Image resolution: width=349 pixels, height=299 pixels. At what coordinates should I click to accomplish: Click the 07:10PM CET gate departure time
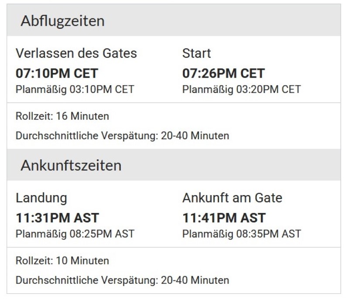(x=57, y=73)
